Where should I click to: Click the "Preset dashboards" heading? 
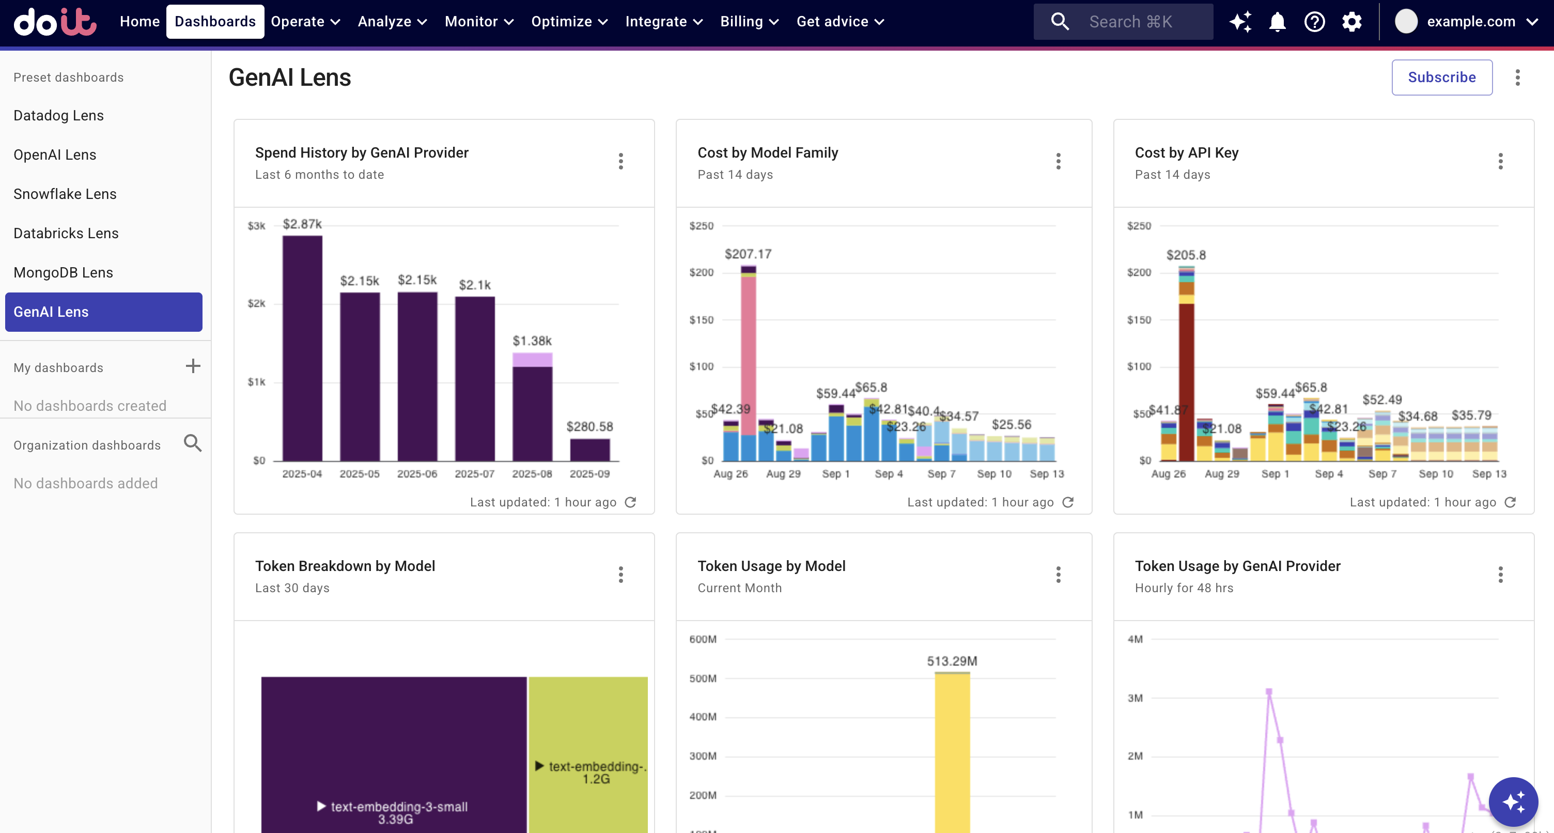click(68, 78)
